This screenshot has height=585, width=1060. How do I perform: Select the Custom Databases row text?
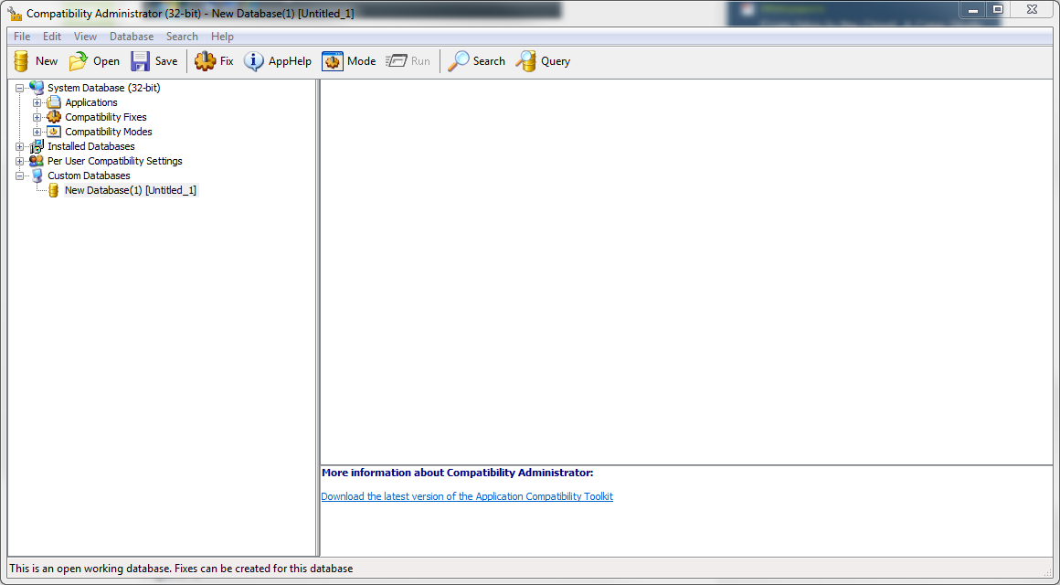point(90,175)
